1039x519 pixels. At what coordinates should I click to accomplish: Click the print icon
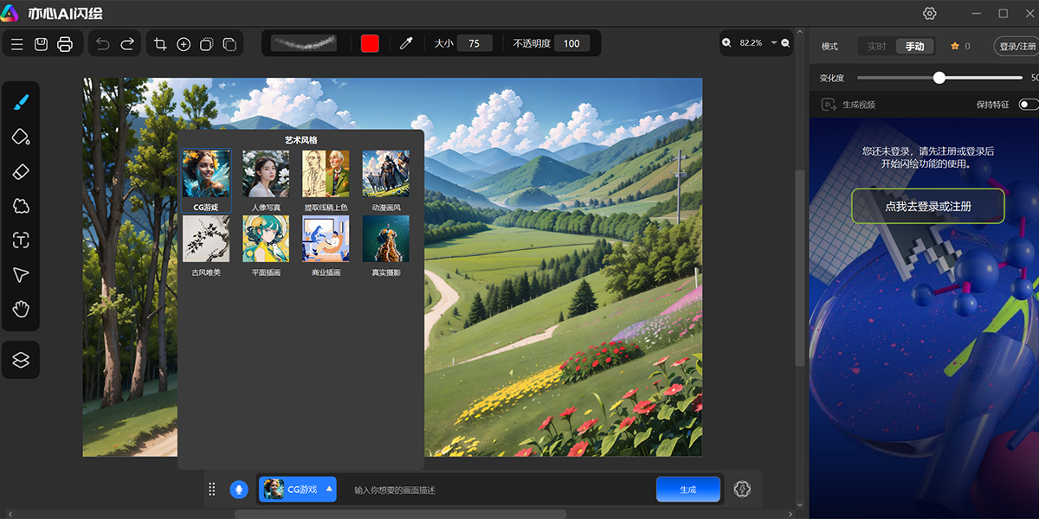coord(65,44)
